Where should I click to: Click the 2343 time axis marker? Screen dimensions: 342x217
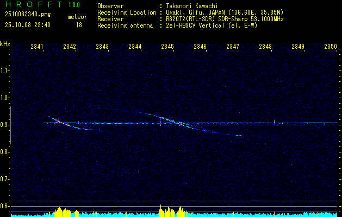click(102, 46)
